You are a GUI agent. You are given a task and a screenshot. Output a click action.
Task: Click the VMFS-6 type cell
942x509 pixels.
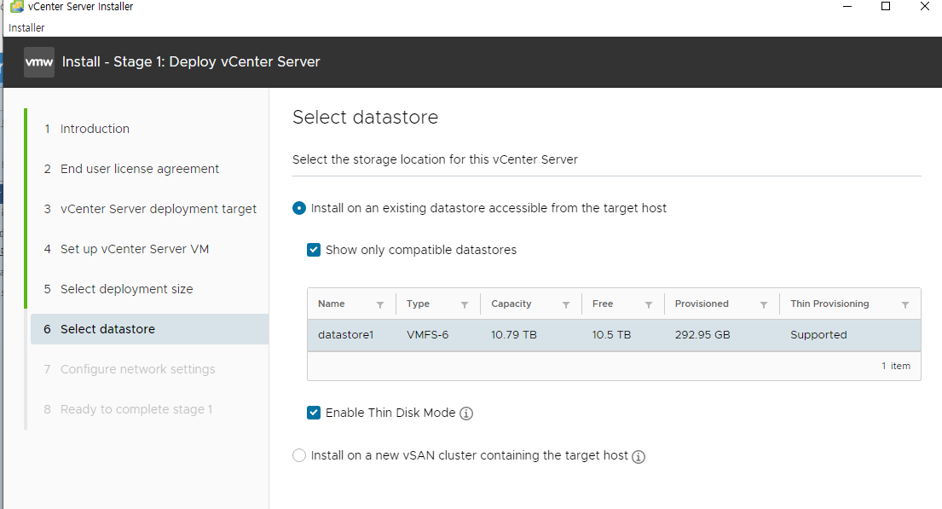pos(428,335)
